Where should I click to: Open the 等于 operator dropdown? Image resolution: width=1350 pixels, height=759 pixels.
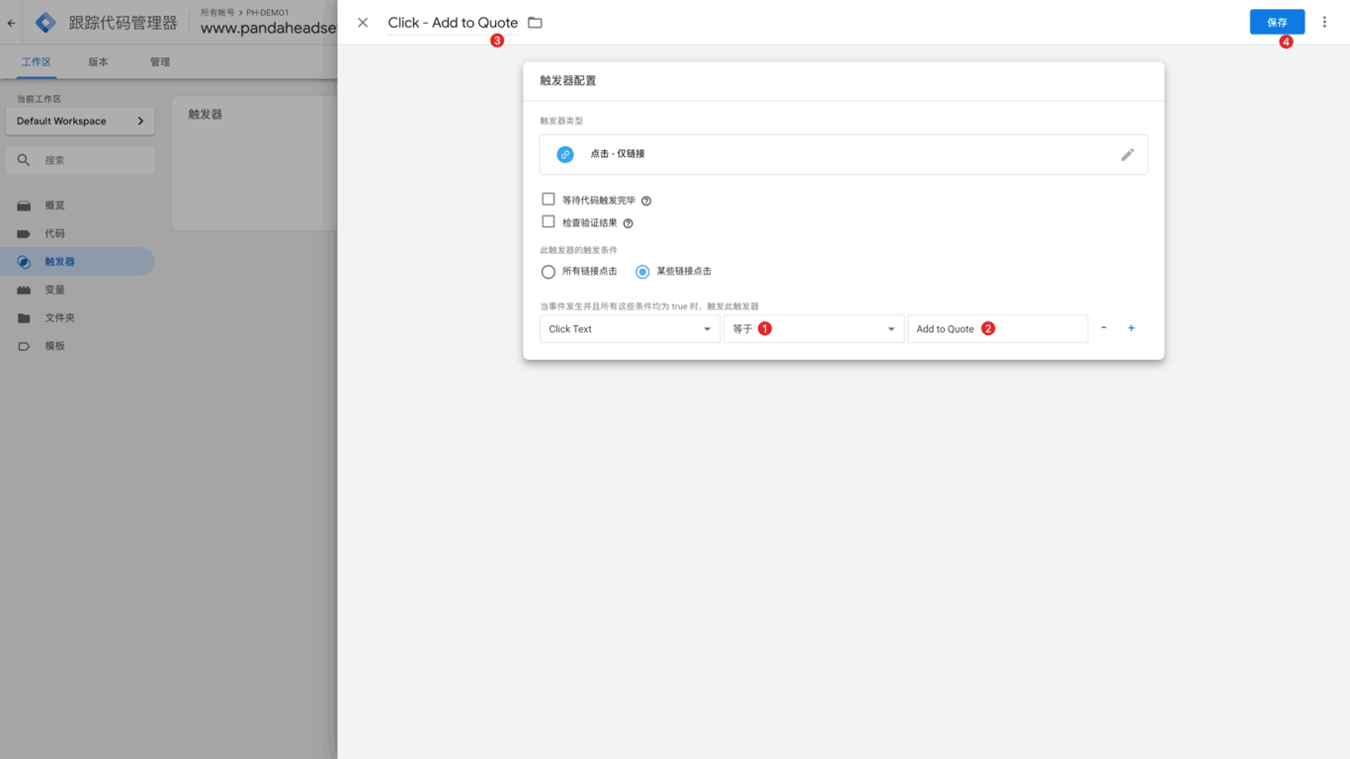tap(813, 329)
